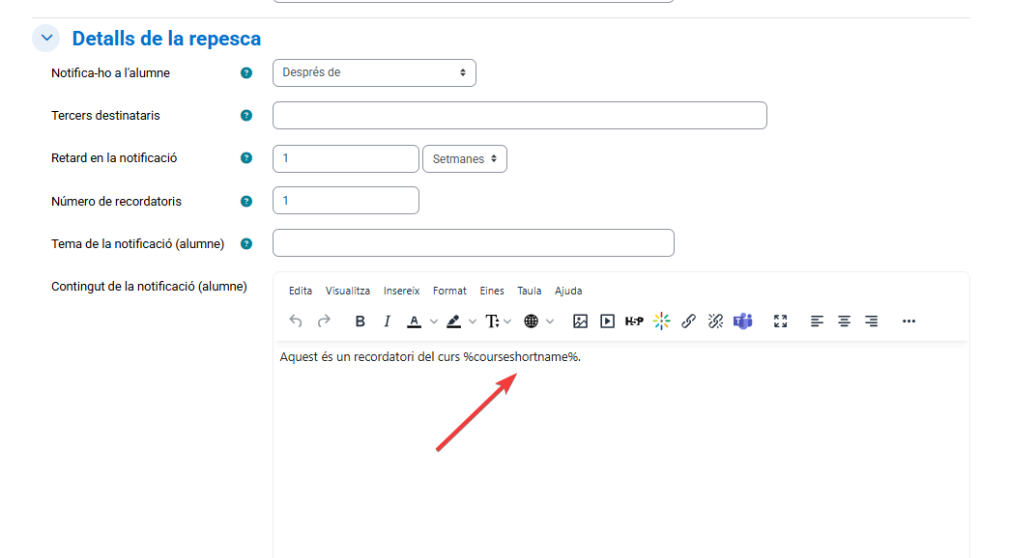Open the Notifica-ho a l'alumne dropdown
Image resolution: width=1009 pixels, height=558 pixels.
point(374,72)
